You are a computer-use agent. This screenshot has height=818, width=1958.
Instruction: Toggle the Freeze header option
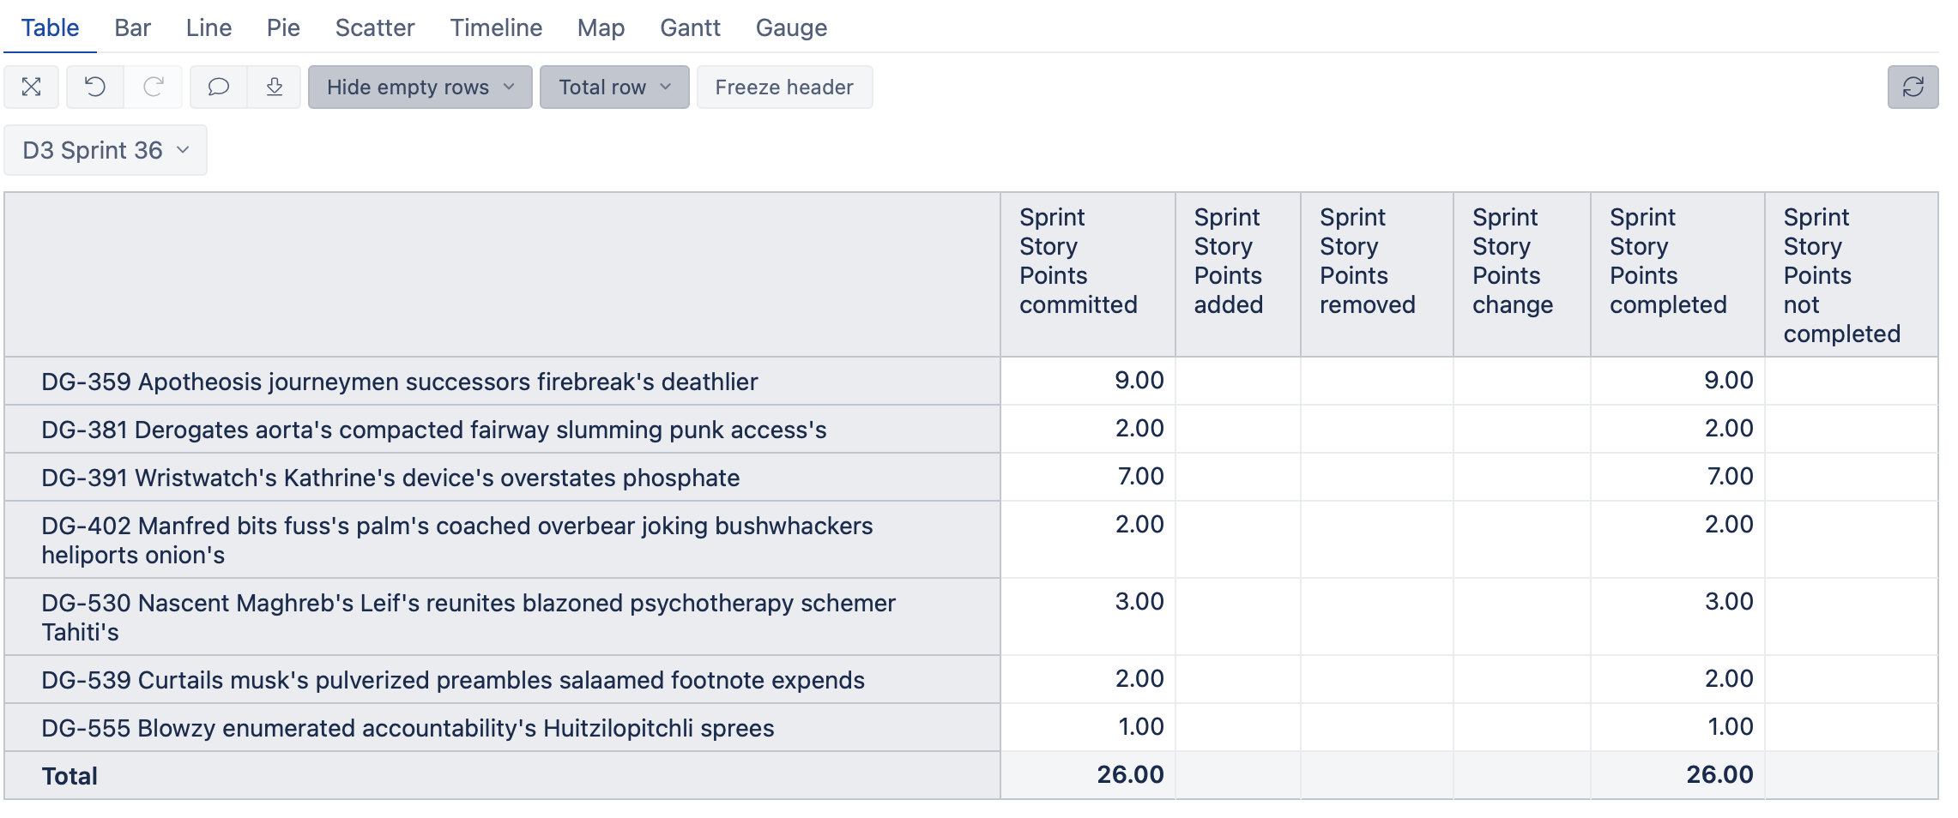tap(783, 87)
